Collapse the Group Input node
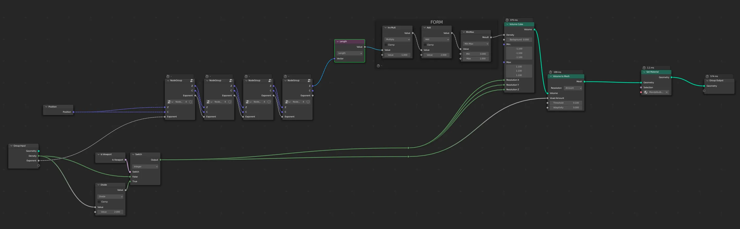The image size is (740, 229). click(x=11, y=146)
